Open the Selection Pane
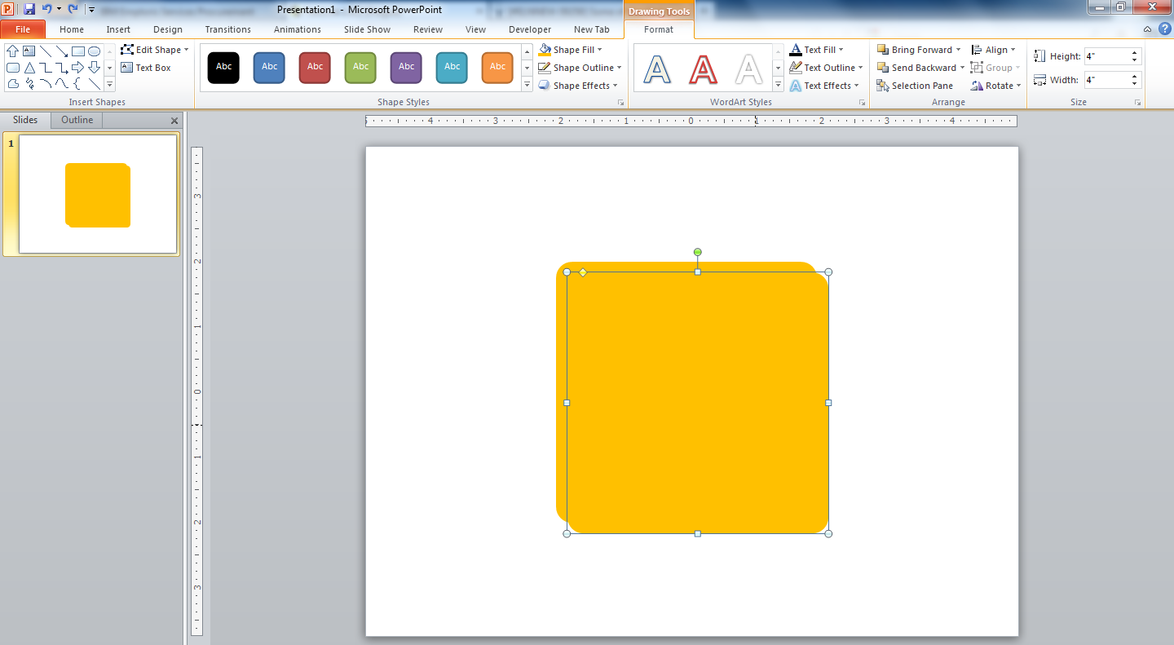This screenshot has width=1174, height=645. coord(915,86)
